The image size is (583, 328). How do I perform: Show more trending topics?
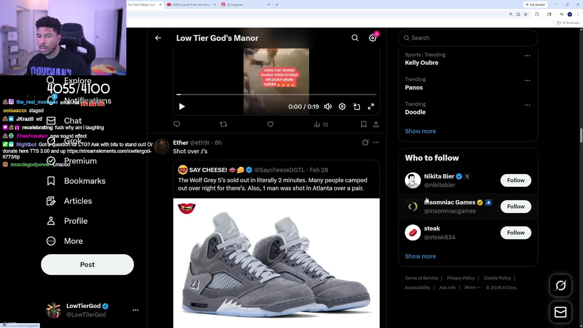[x=420, y=131]
